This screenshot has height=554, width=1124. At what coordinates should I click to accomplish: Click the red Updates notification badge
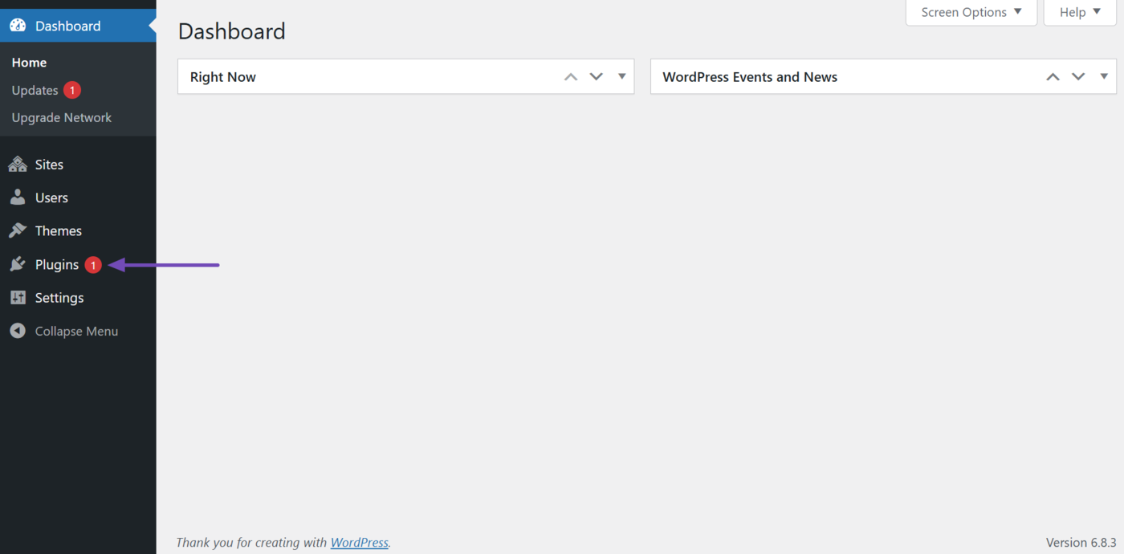click(71, 90)
